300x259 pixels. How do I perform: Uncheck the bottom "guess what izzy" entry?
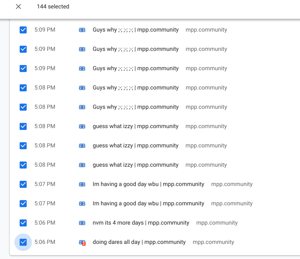[x=23, y=165]
